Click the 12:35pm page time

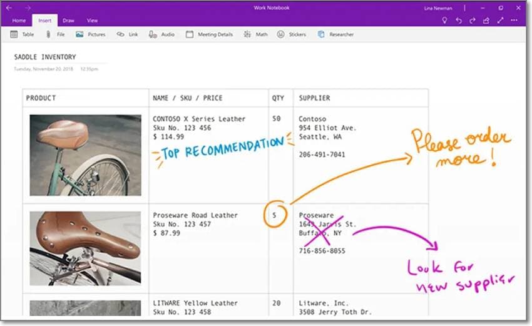point(90,69)
